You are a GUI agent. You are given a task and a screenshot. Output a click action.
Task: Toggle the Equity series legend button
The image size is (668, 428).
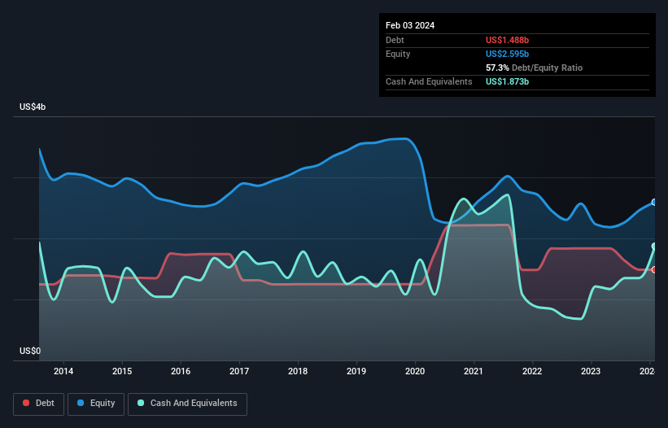(x=96, y=404)
